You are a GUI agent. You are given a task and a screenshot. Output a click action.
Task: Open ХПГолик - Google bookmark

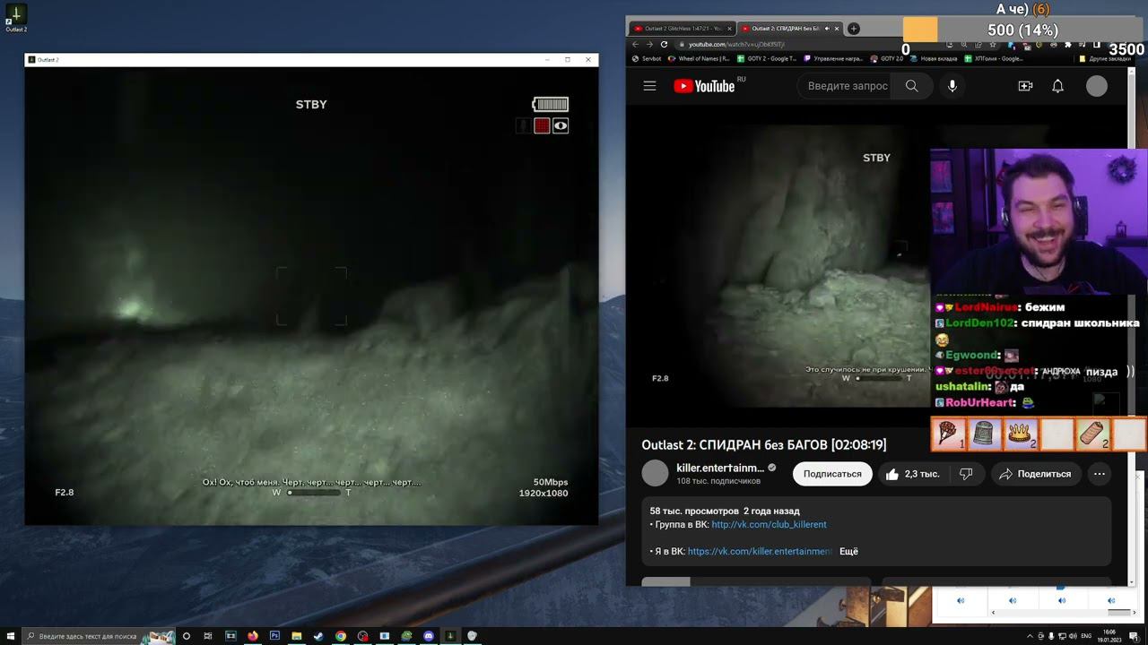pos(994,58)
